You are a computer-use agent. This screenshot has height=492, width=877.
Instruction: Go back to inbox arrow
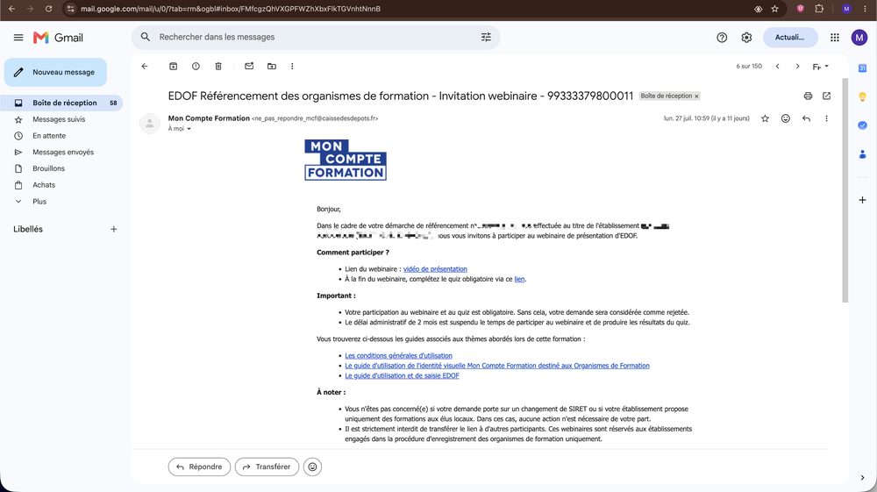[x=145, y=66]
